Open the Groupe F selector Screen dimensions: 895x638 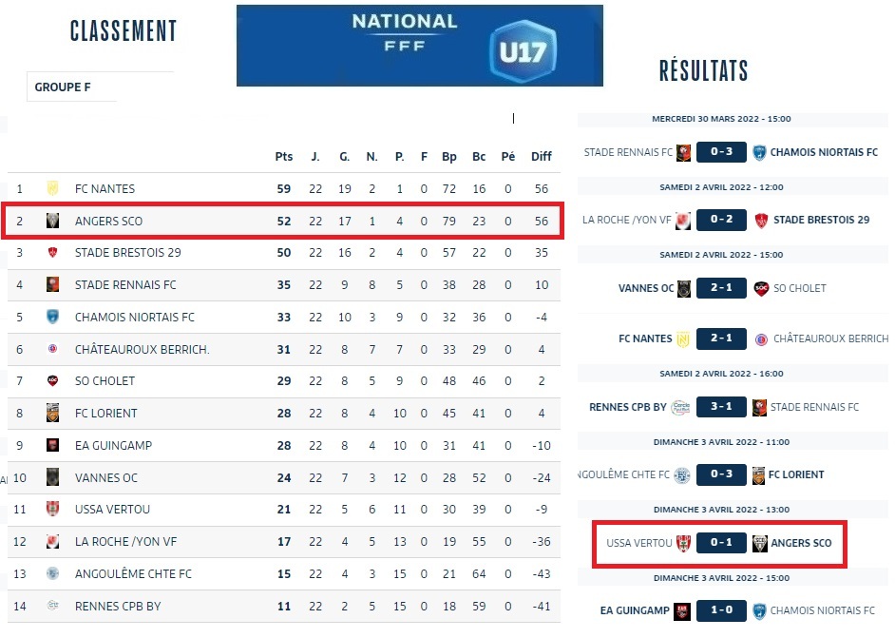pyautogui.click(x=100, y=87)
